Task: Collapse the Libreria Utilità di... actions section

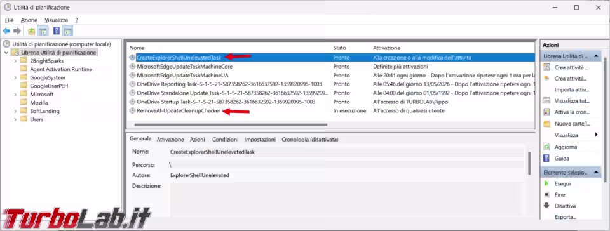Action: click(x=596, y=56)
